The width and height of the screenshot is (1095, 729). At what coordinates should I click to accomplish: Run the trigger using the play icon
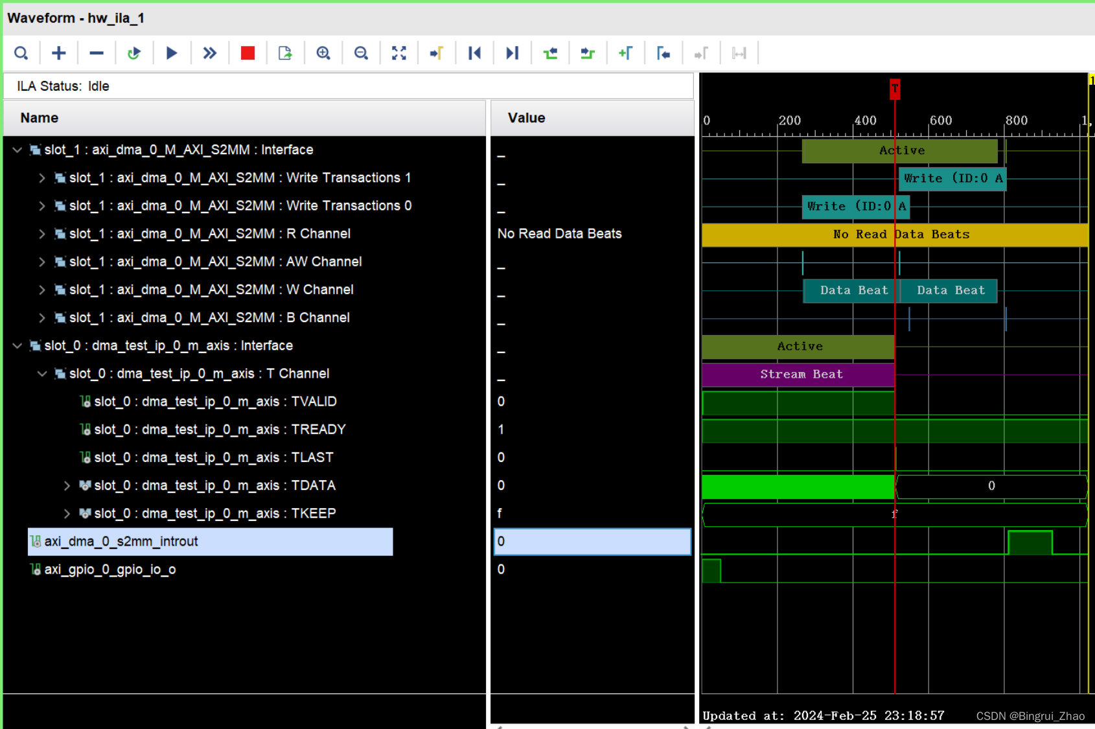[172, 53]
